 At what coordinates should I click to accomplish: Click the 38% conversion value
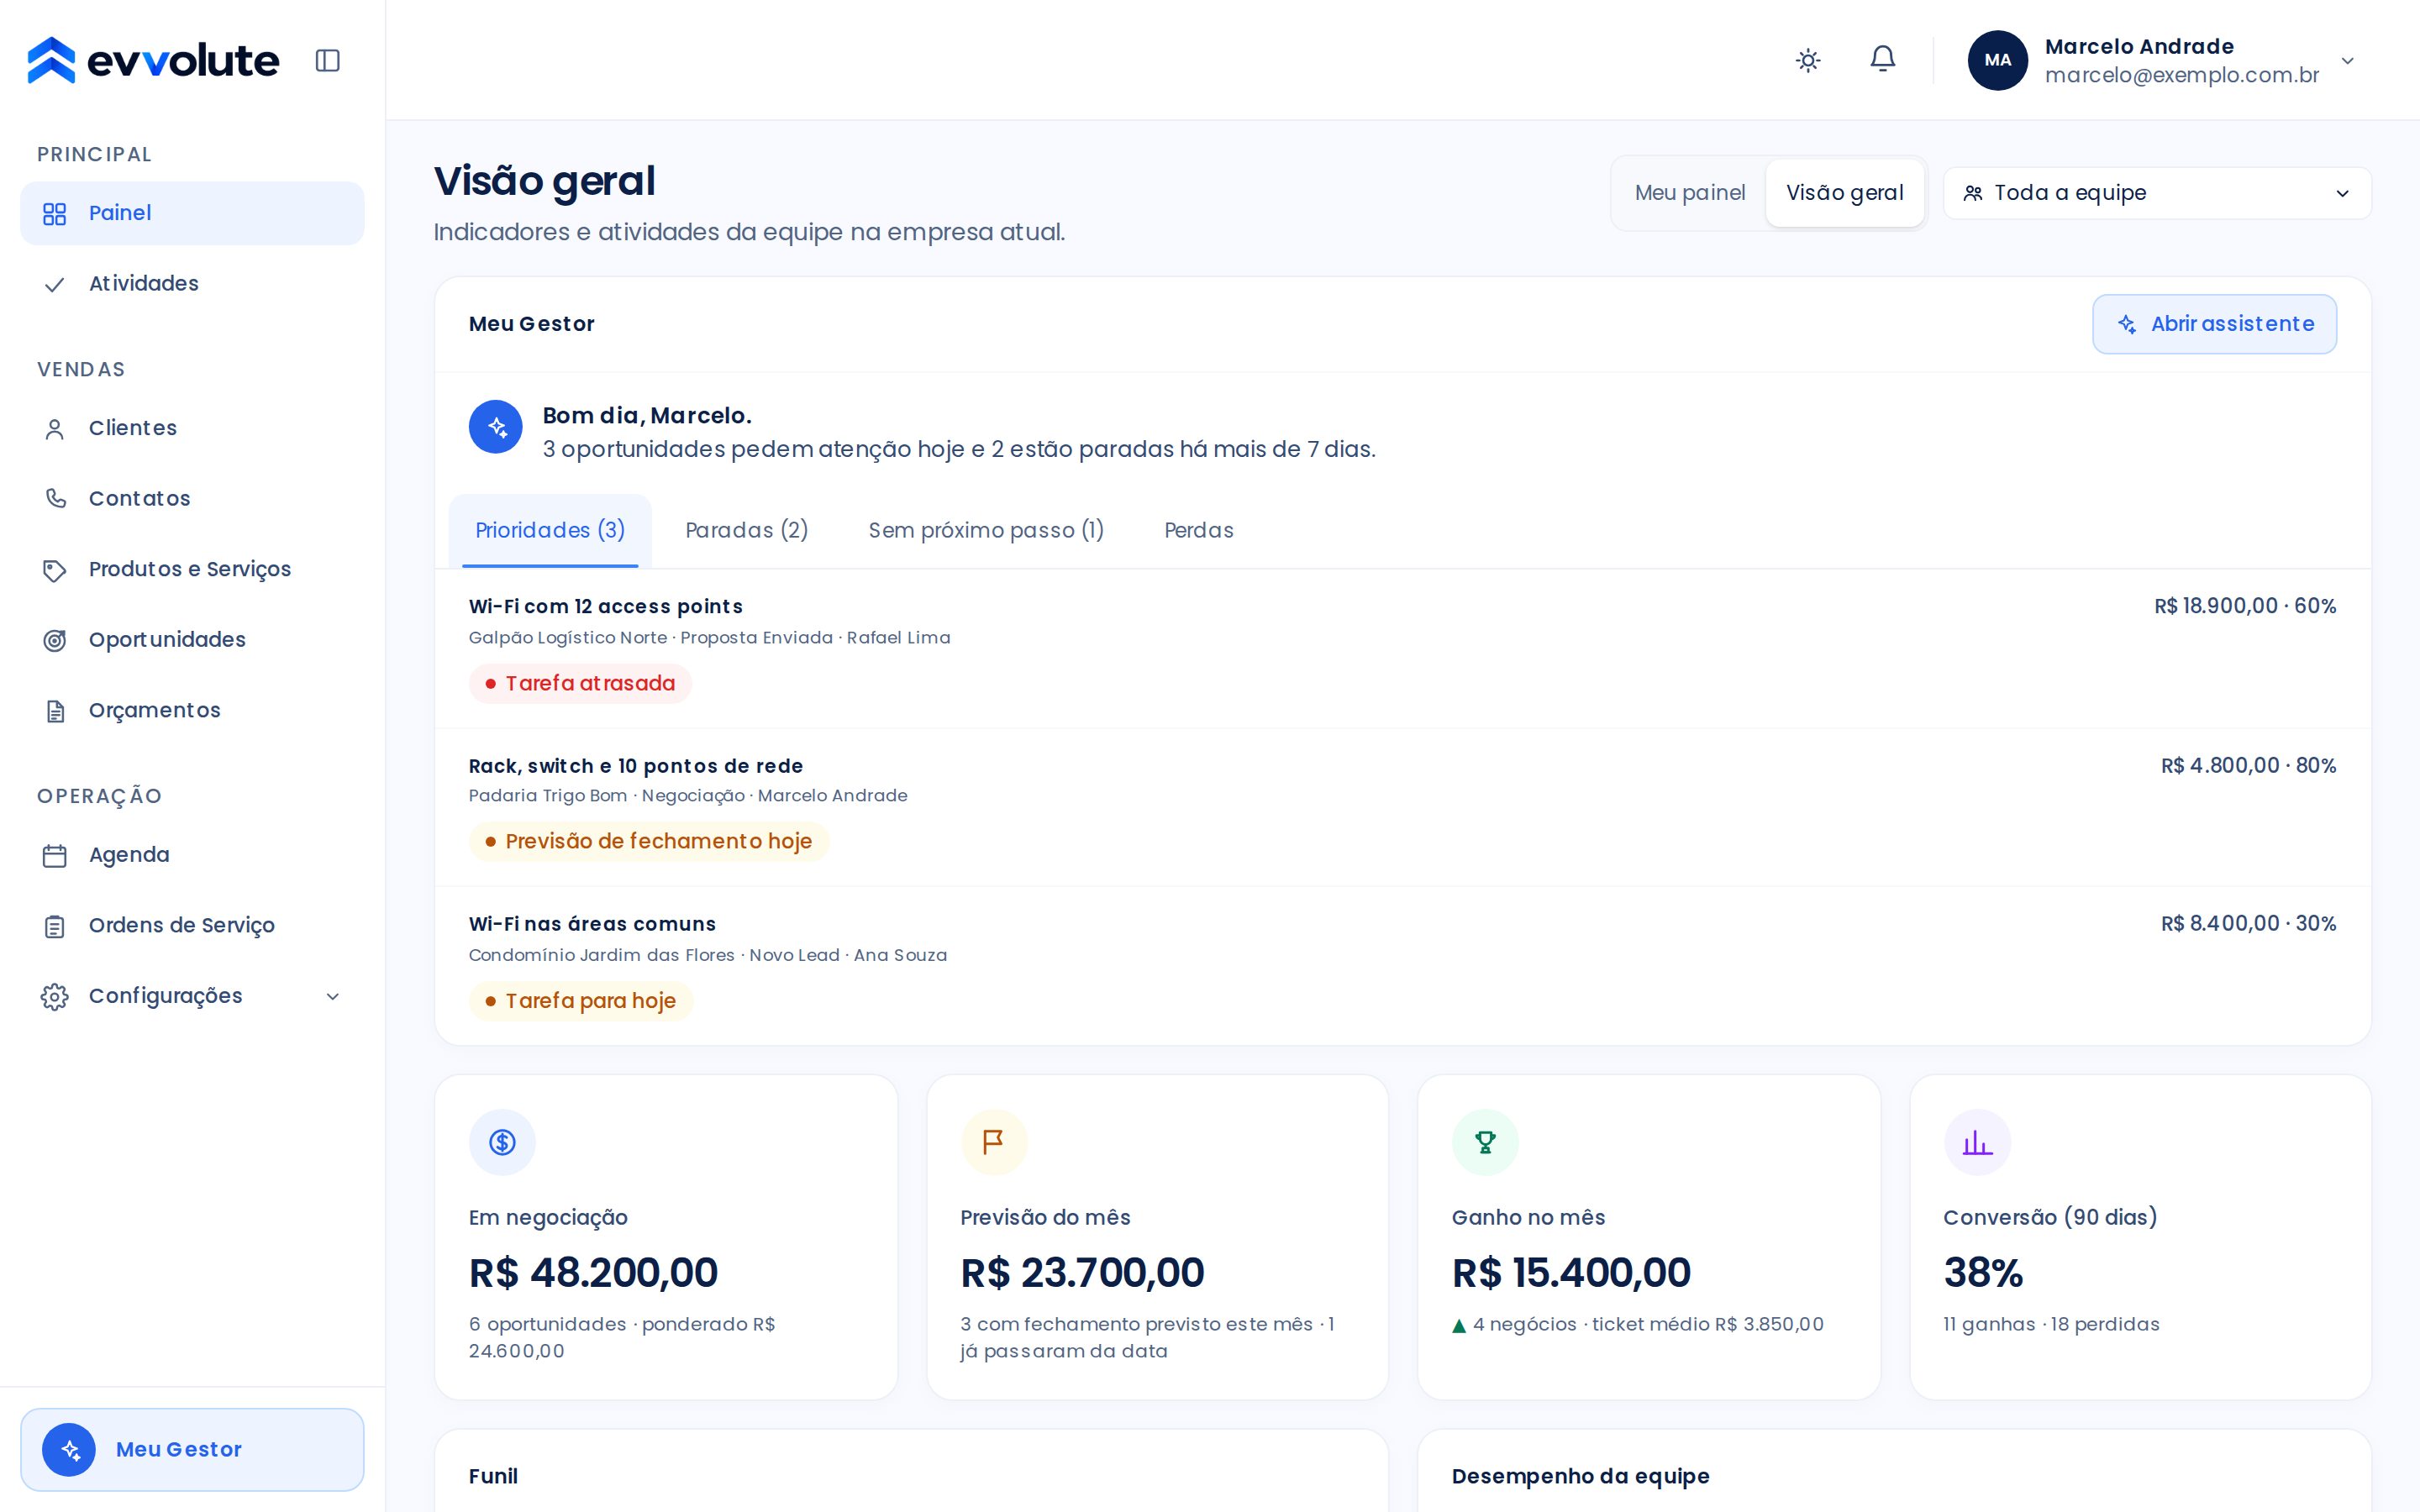pos(1983,1273)
